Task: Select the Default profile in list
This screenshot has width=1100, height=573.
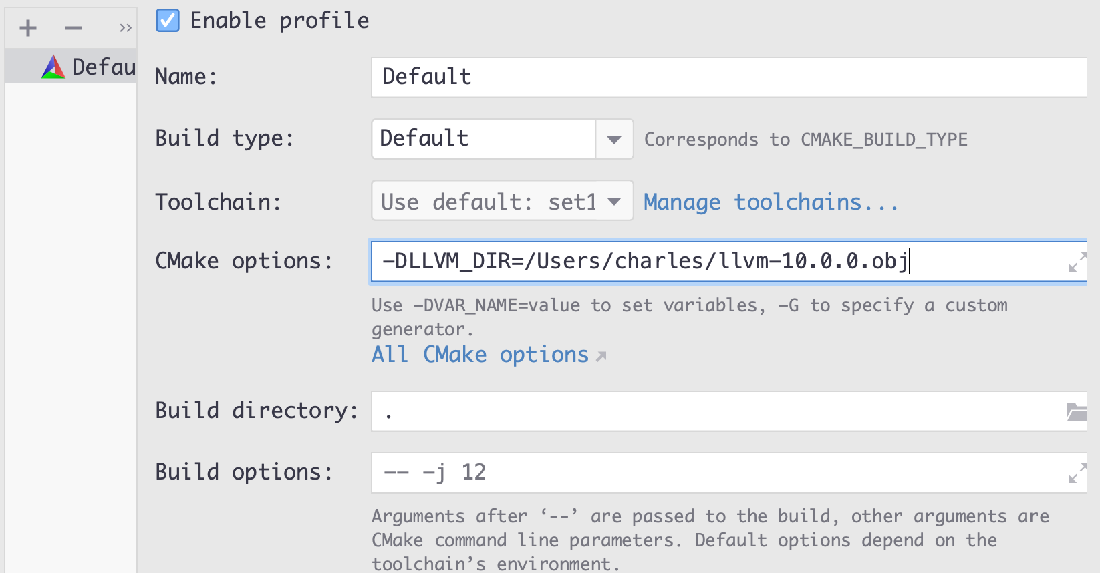Action: click(71, 67)
